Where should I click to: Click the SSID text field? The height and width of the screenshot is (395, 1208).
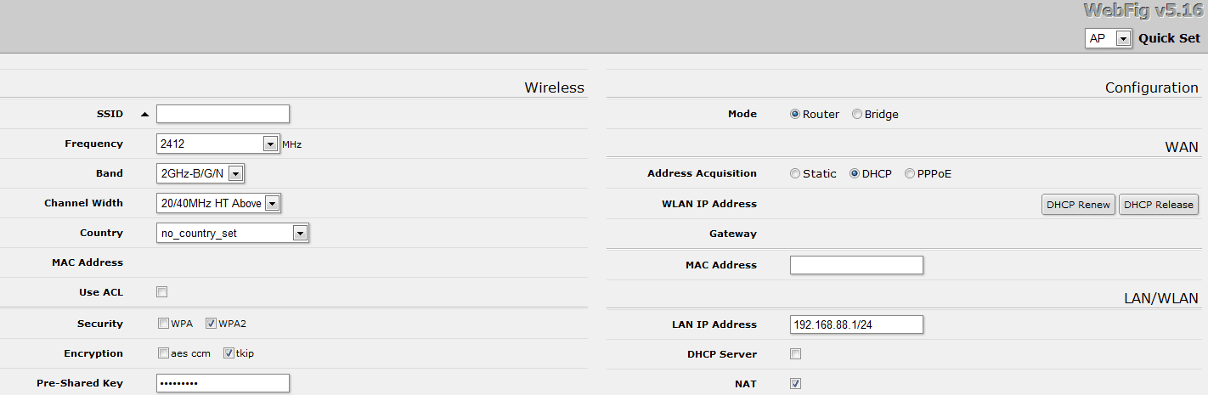tap(223, 114)
